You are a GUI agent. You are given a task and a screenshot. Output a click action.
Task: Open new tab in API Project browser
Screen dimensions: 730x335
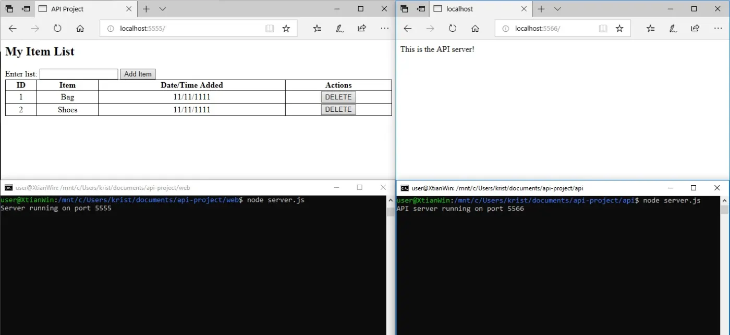(x=146, y=9)
